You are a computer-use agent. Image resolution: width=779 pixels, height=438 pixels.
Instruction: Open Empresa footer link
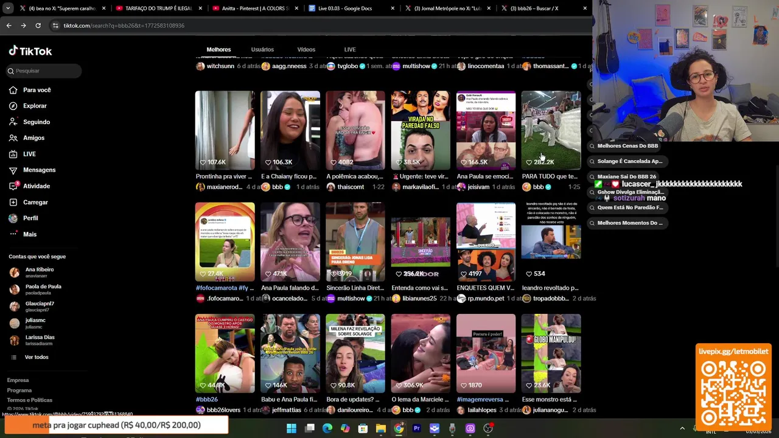coord(18,380)
